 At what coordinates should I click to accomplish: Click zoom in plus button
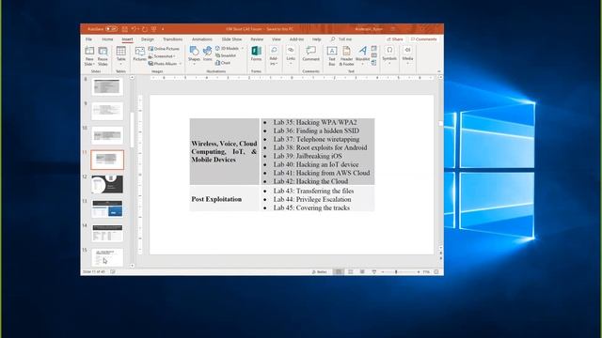(419, 271)
